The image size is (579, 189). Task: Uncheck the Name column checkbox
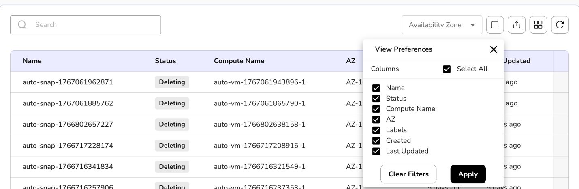[376, 88]
